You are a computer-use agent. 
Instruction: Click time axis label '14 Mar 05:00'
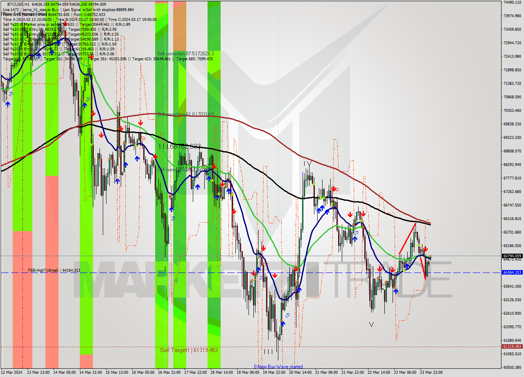(64, 372)
